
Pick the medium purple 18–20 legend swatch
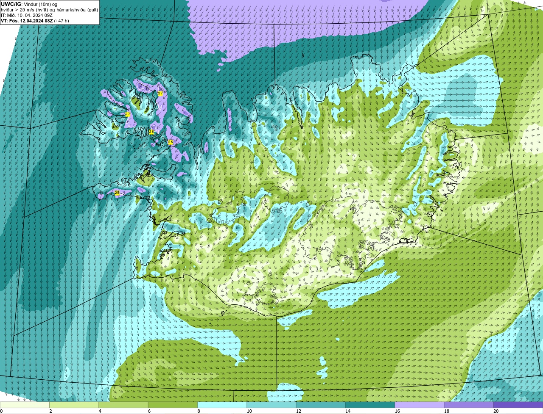(469, 405)
